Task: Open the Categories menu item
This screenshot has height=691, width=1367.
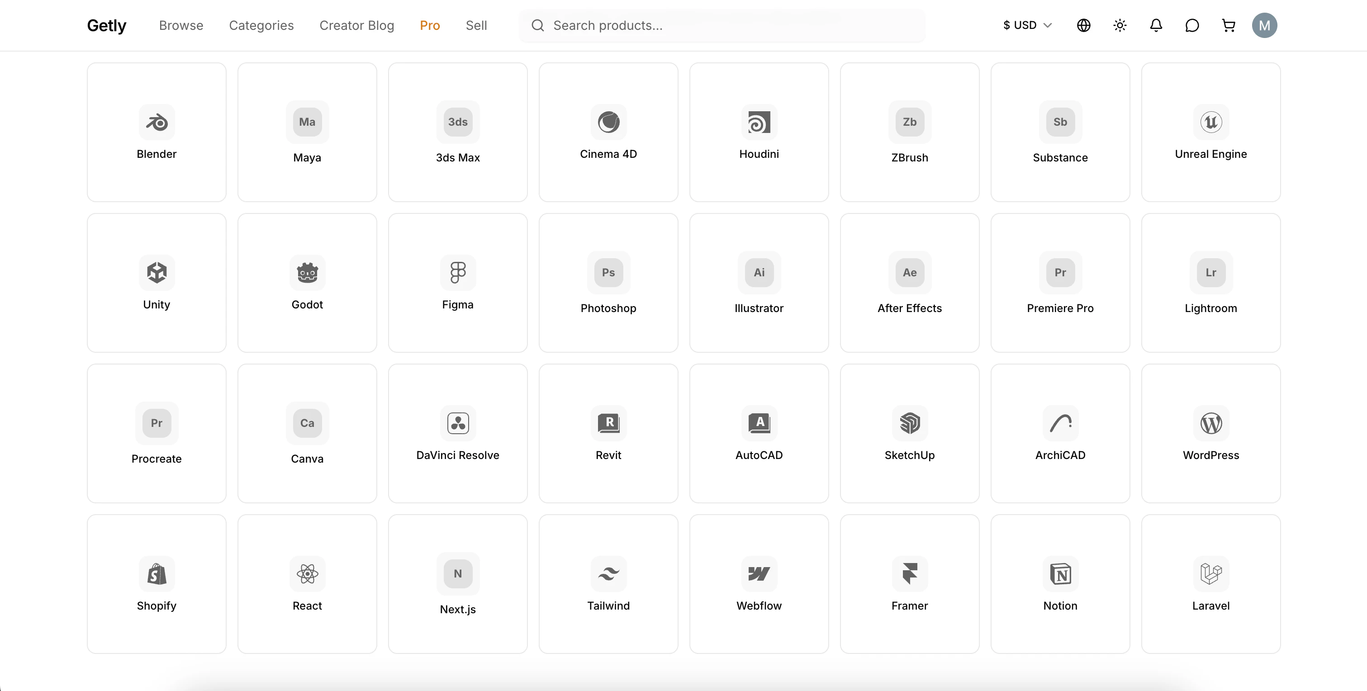Action: point(261,25)
